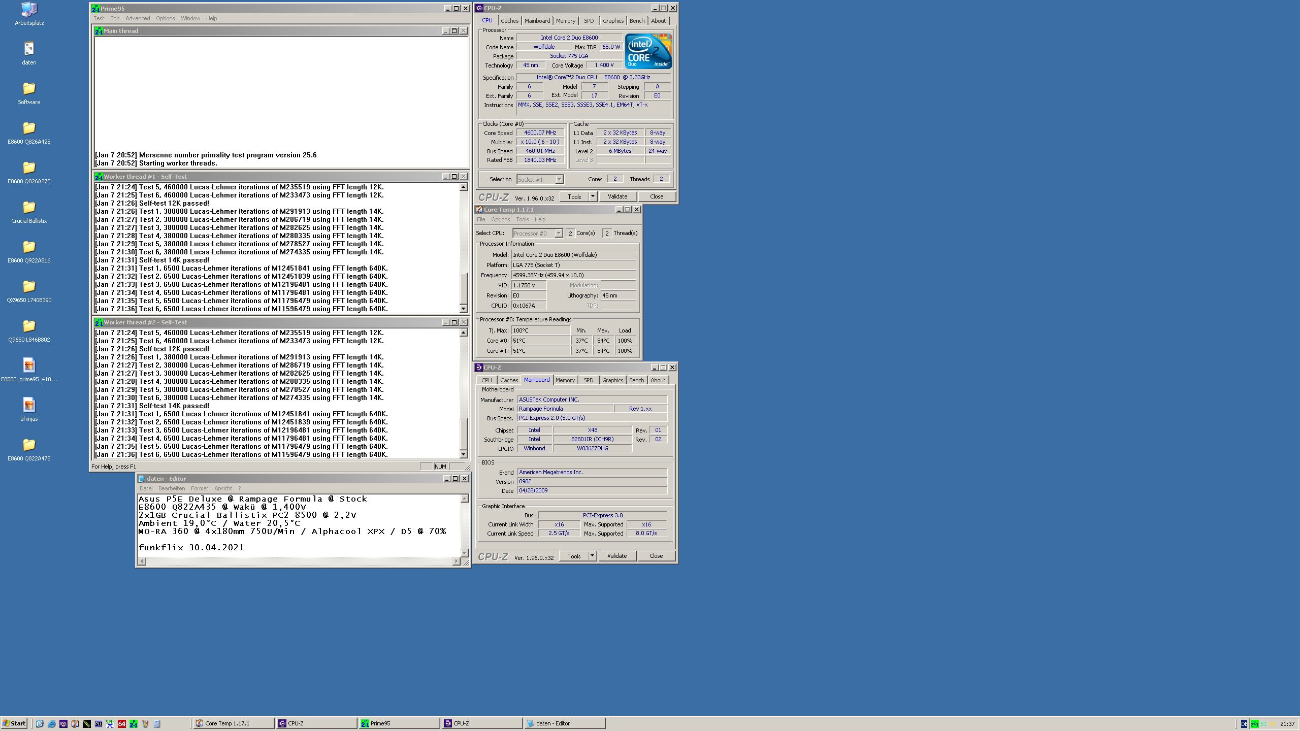Click the Core Voltage value 1.400 V
1300x731 pixels.
click(x=604, y=65)
